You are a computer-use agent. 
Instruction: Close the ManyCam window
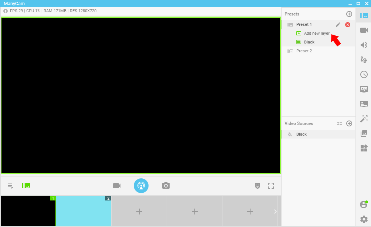coord(367,4)
